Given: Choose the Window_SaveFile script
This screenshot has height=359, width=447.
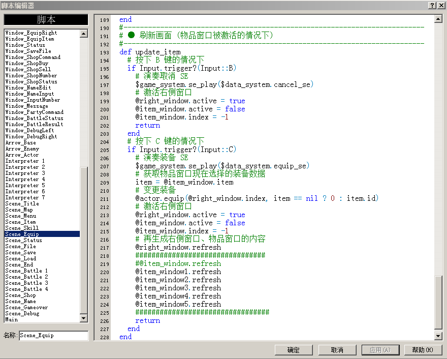Looking at the screenshot, I should pos(42,51).
